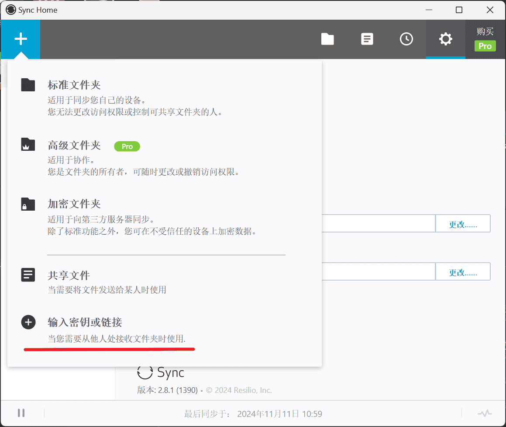This screenshot has width=506, height=427.
Task: Click description 适用于同步您自己的设备
Action: (x=97, y=100)
